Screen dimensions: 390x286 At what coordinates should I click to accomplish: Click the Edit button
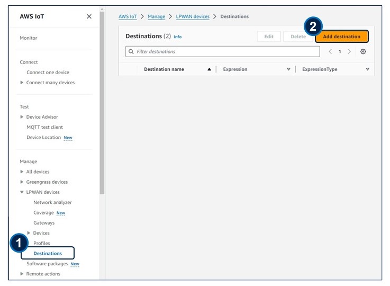(269, 37)
